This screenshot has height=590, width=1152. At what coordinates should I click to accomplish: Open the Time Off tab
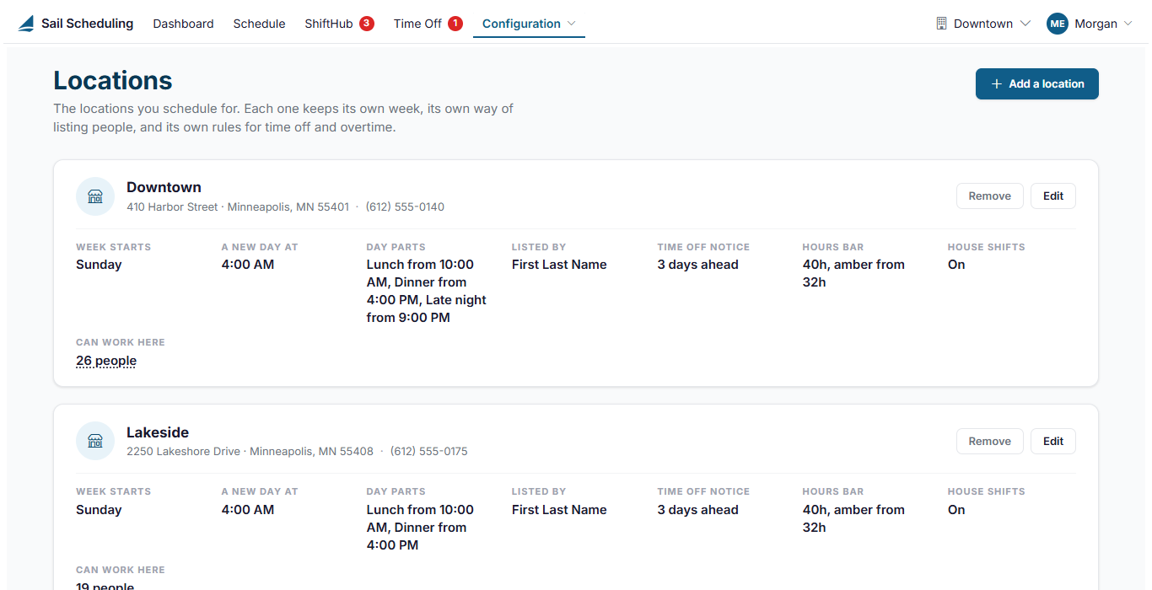pyautogui.click(x=417, y=24)
